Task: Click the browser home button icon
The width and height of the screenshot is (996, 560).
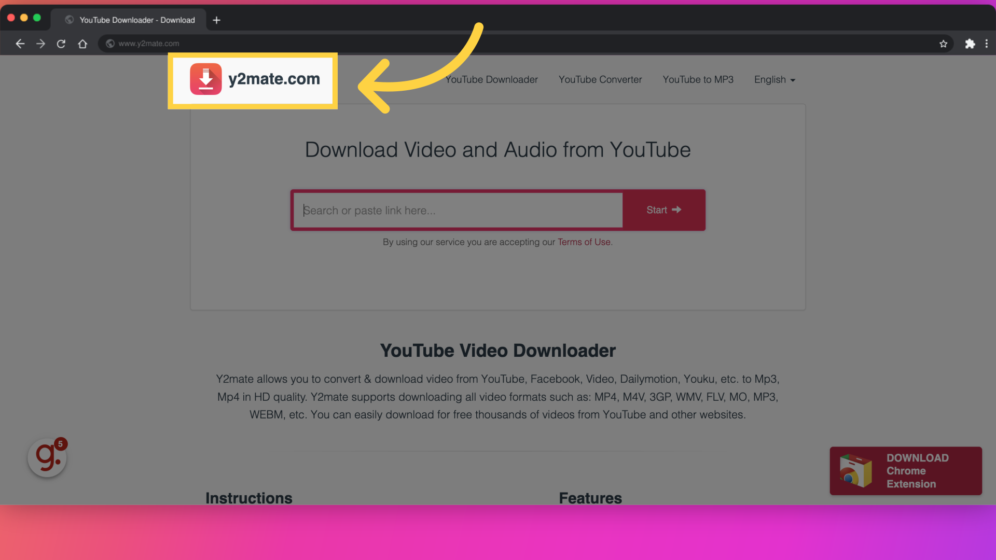Action: (x=81, y=43)
